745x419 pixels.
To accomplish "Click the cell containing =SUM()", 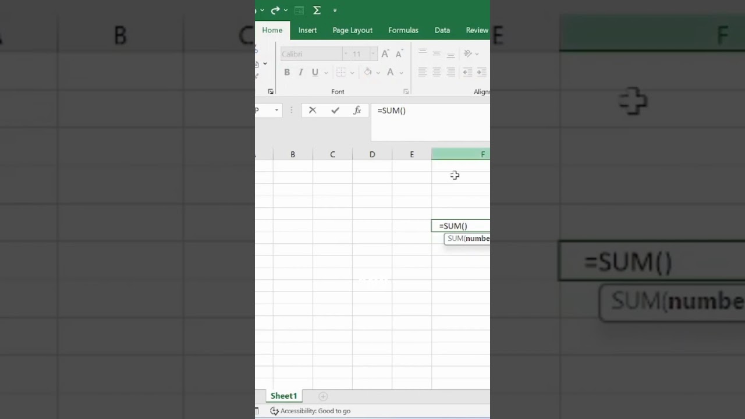I will click(461, 226).
